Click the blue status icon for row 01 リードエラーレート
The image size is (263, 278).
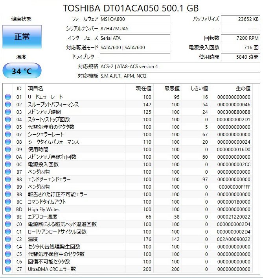coord(8,97)
